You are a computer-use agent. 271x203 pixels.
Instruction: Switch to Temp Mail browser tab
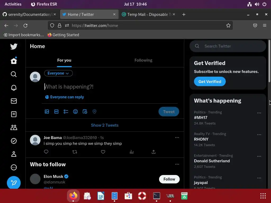148,15
